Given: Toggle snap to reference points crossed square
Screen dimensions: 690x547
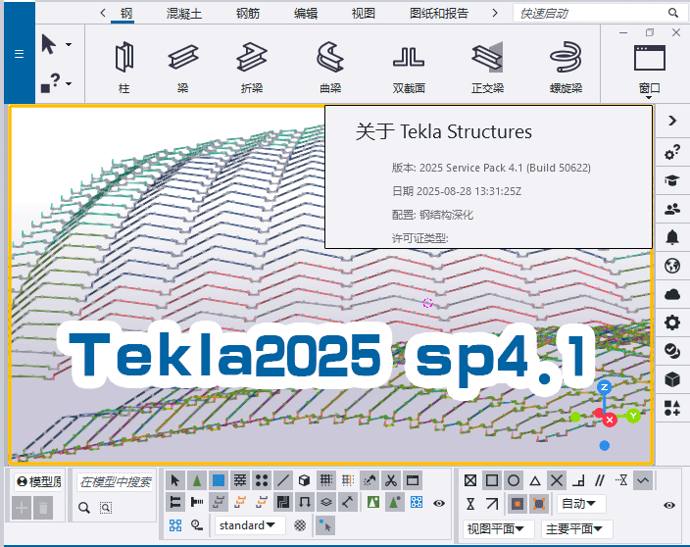Looking at the screenshot, I should pos(470,480).
